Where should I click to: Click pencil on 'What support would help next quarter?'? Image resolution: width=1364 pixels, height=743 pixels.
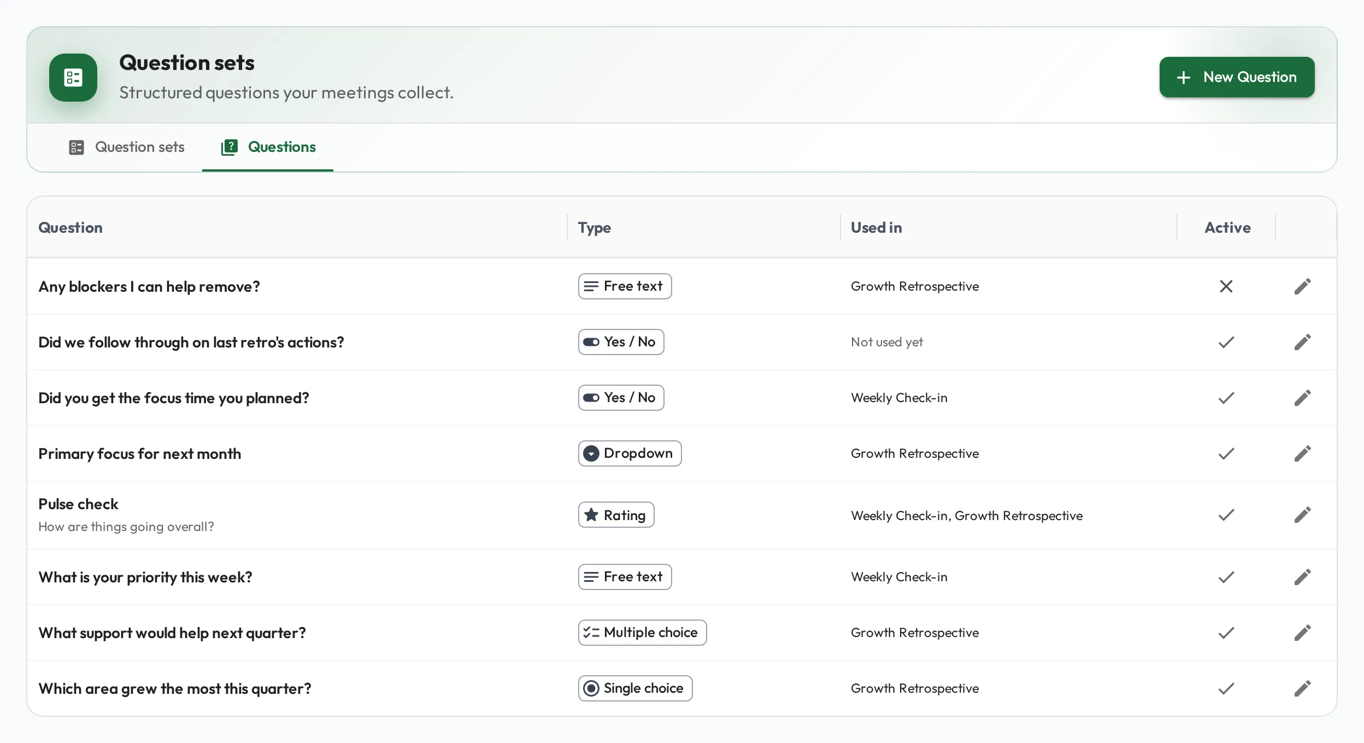click(x=1302, y=633)
